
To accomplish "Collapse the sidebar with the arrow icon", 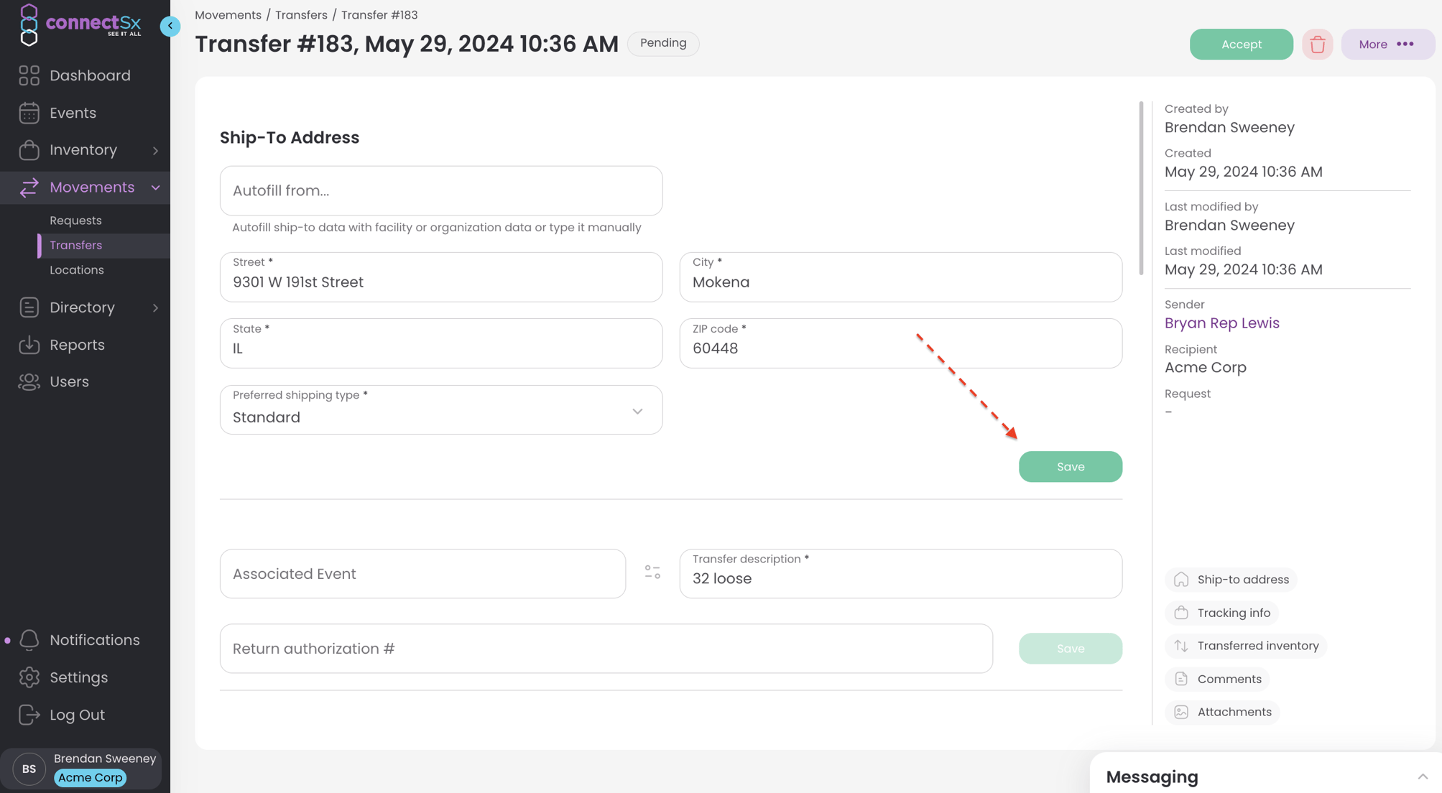I will point(170,26).
